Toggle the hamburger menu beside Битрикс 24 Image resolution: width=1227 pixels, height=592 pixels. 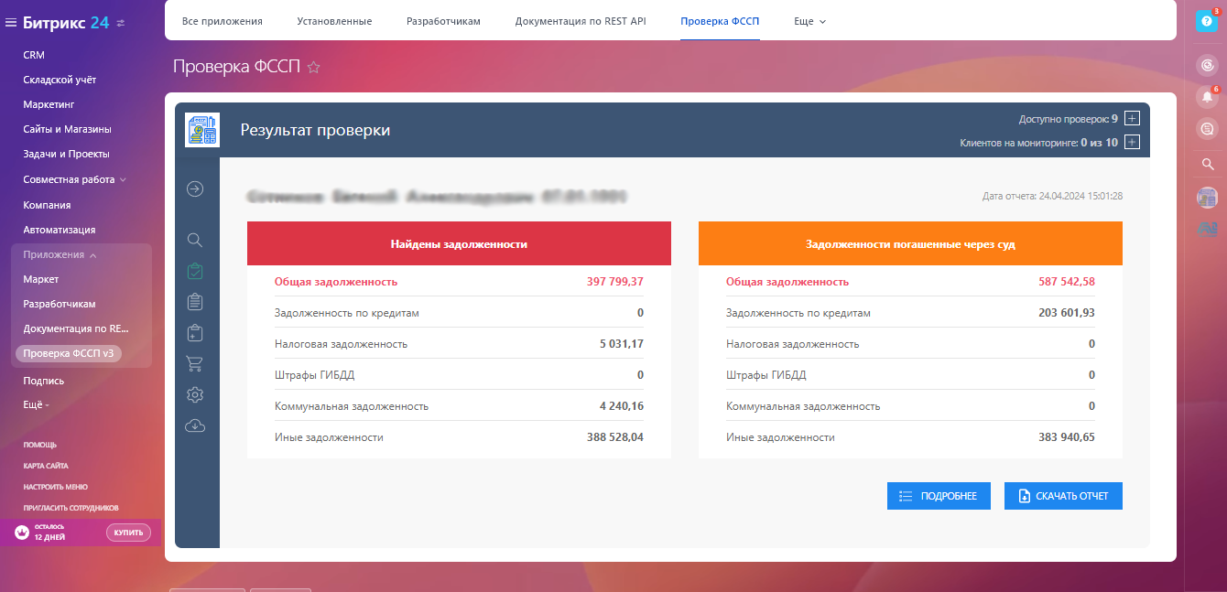[x=11, y=23]
